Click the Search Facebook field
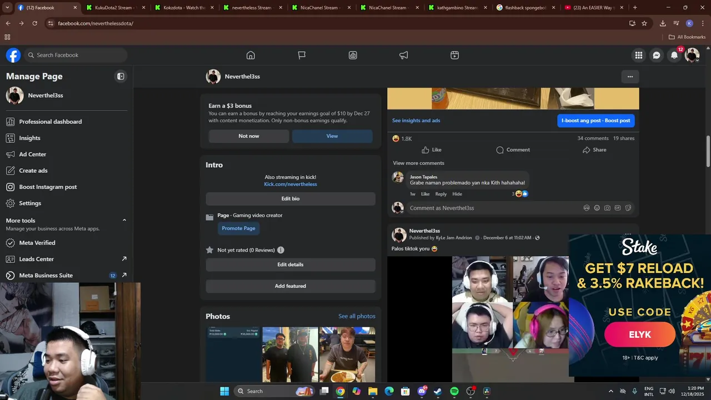This screenshot has height=400, width=711. (76, 55)
